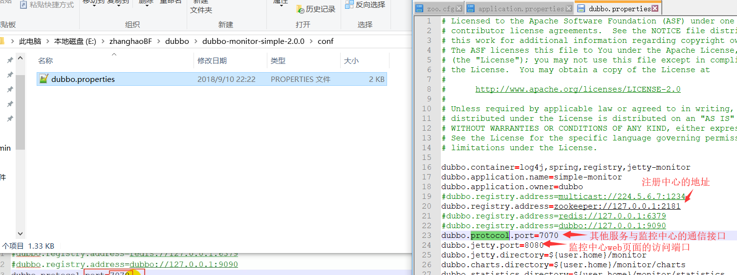Click dubbo://127.0.0.1:9090 link in bottom-left editor
Image resolution: width=737 pixels, height=275 pixels.
pyautogui.click(x=184, y=264)
